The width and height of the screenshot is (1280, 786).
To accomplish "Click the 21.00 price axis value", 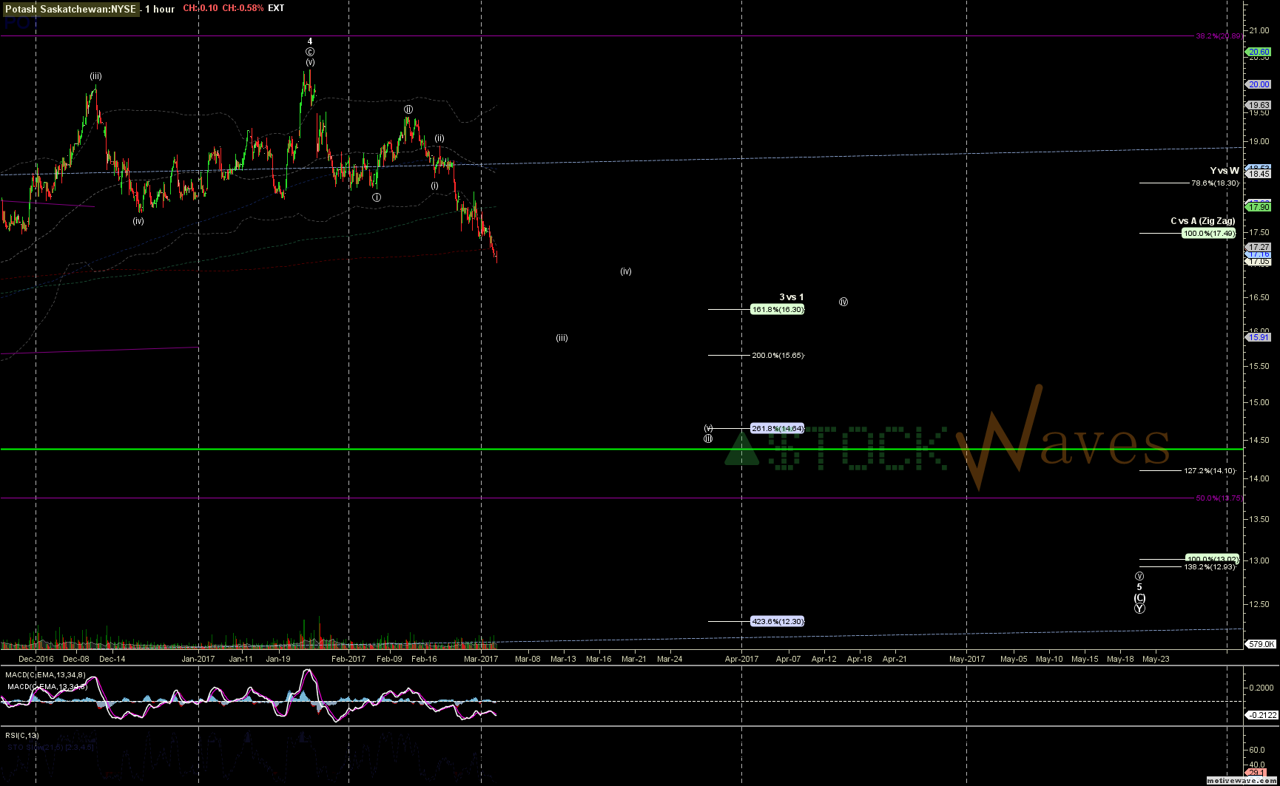I will pyautogui.click(x=1259, y=30).
